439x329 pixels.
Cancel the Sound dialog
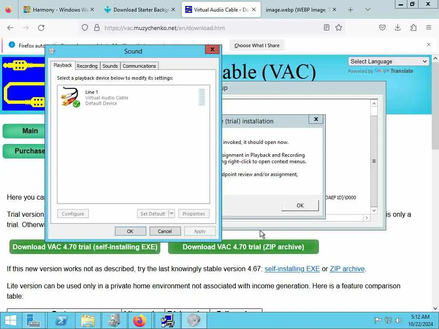point(165,231)
